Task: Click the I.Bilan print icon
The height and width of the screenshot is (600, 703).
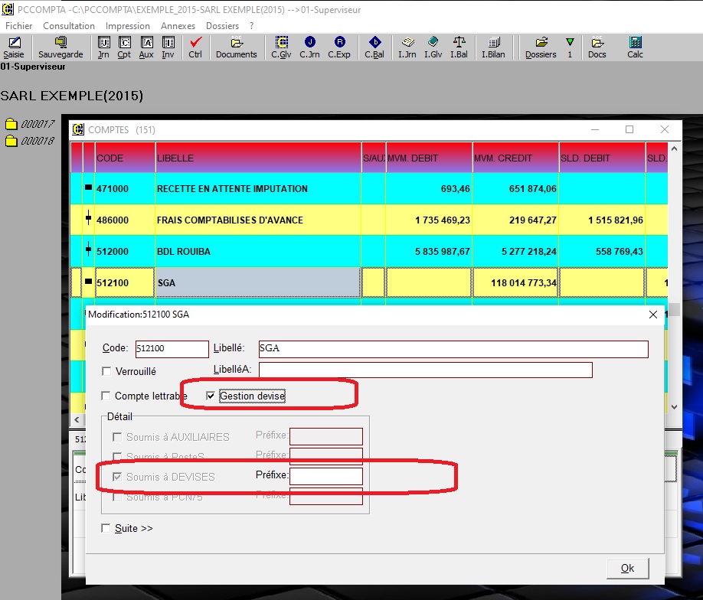Action: (493, 47)
